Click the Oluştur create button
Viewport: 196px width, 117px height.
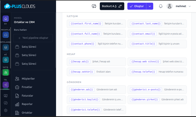137,6
